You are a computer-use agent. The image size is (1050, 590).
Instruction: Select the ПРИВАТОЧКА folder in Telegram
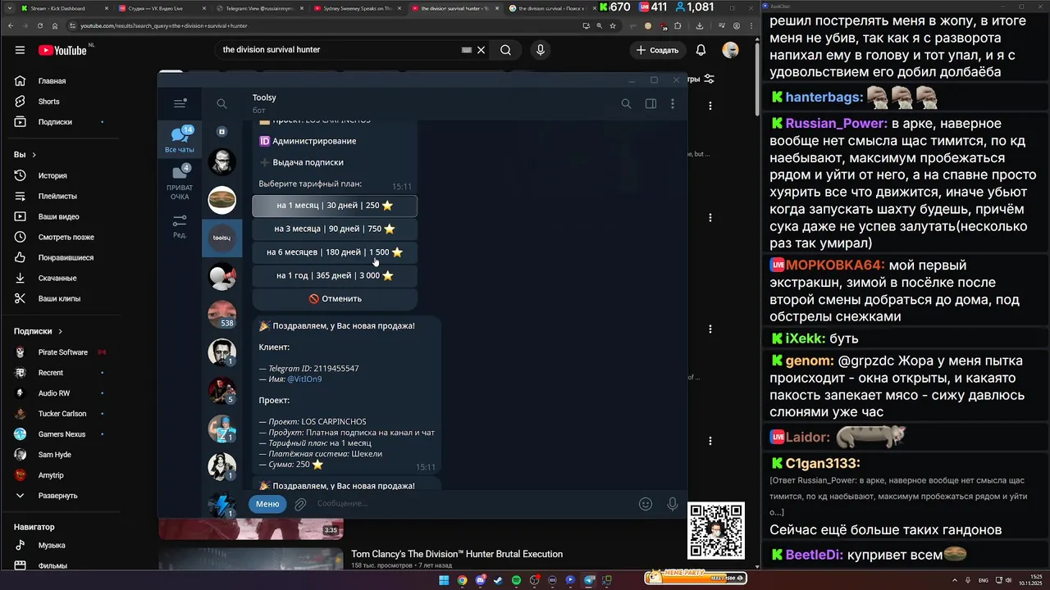(x=180, y=182)
